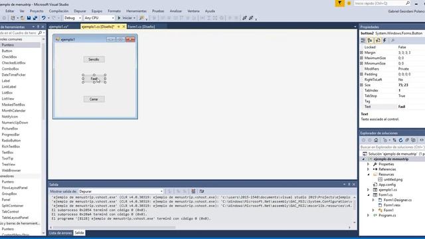Select the Cerrar button on the form
Image resolution: width=425 pixels, height=239 pixels.
94,99
